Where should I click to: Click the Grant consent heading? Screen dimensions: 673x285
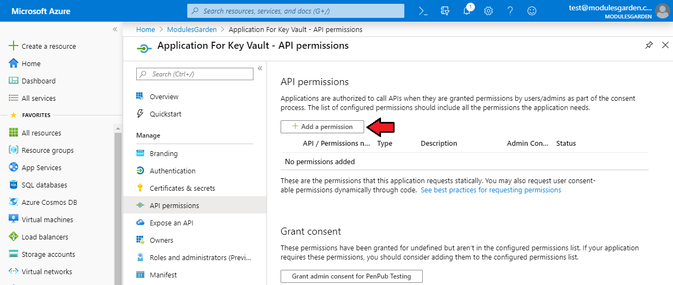tap(311, 231)
